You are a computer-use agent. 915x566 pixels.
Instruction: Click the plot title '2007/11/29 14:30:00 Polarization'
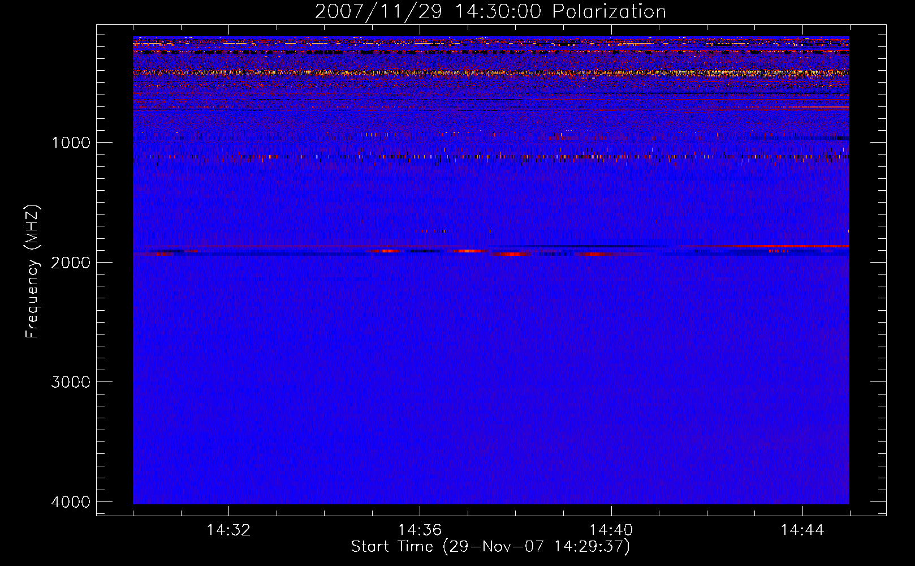point(490,11)
